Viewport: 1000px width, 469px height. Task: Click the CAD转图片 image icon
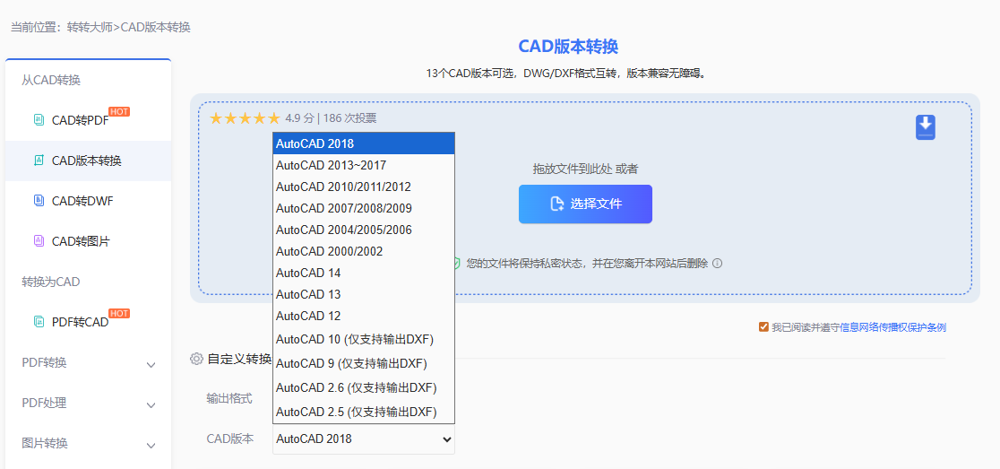(39, 241)
